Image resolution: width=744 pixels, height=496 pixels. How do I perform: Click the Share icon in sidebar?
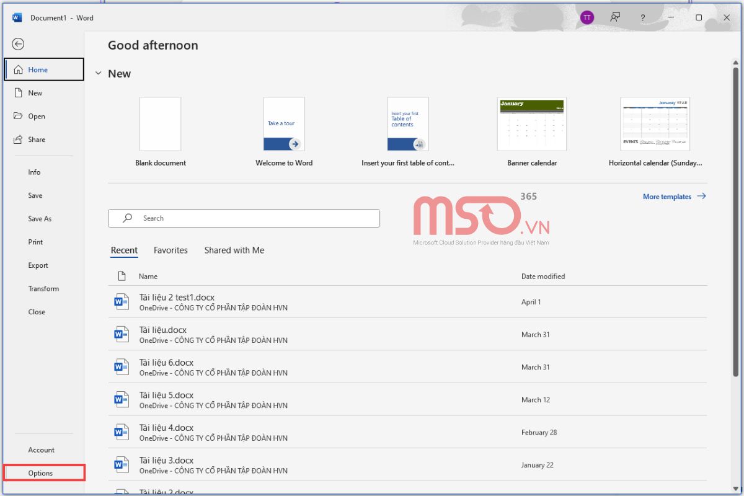[19, 139]
